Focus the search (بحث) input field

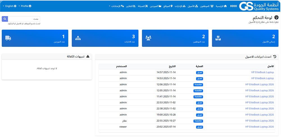(x=24, y=19)
